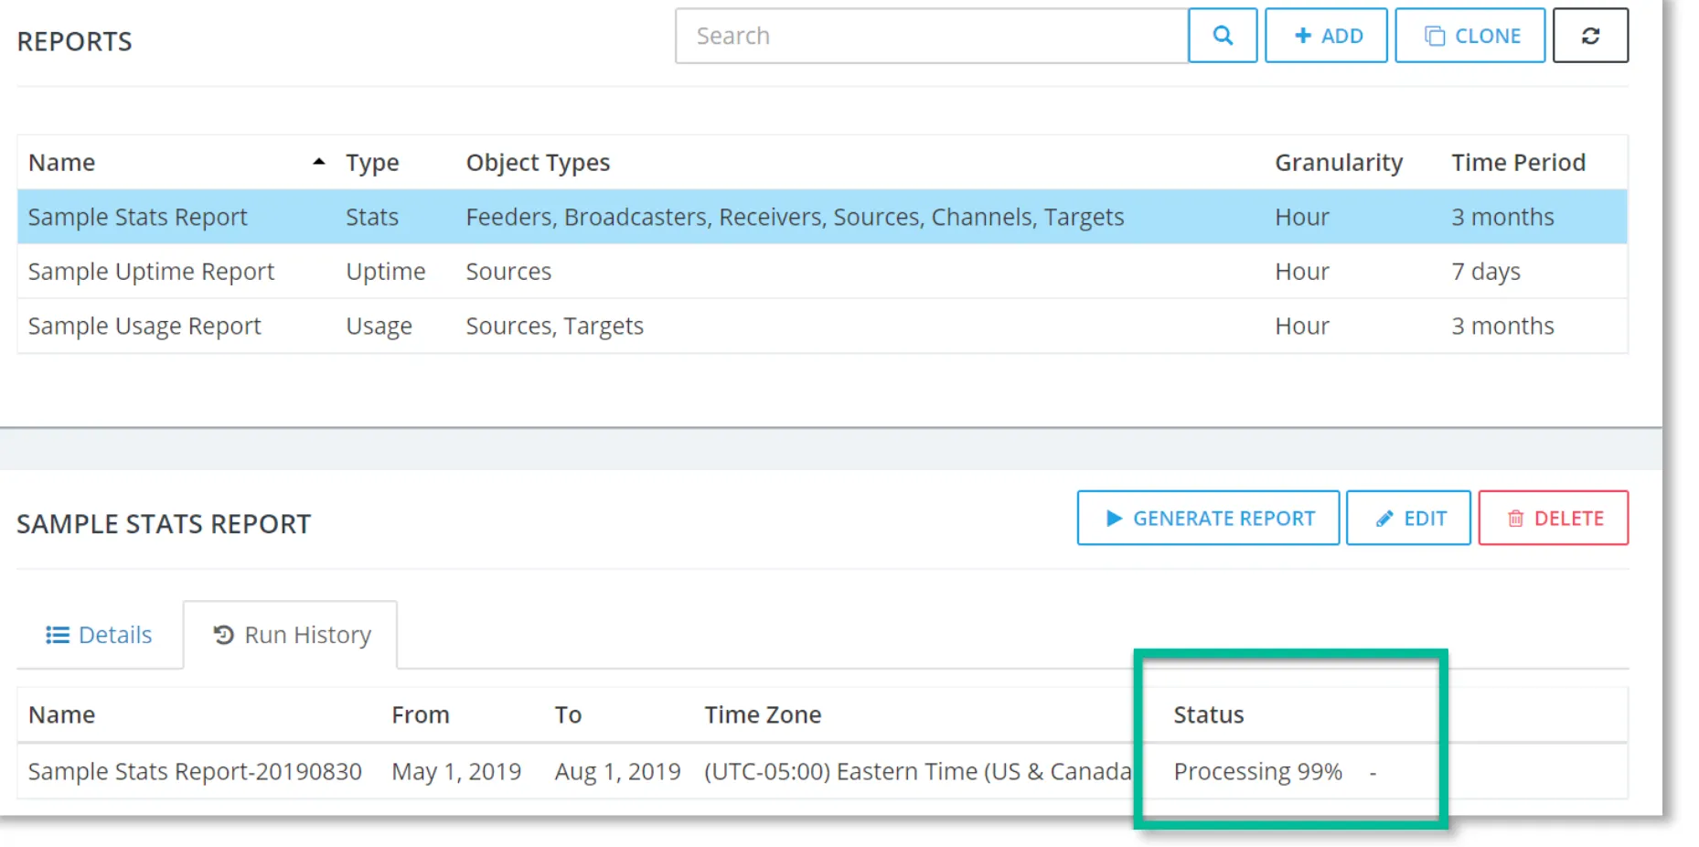The width and height of the screenshot is (1699, 847).
Task: Sort by Time Period column header
Action: pos(1518,163)
